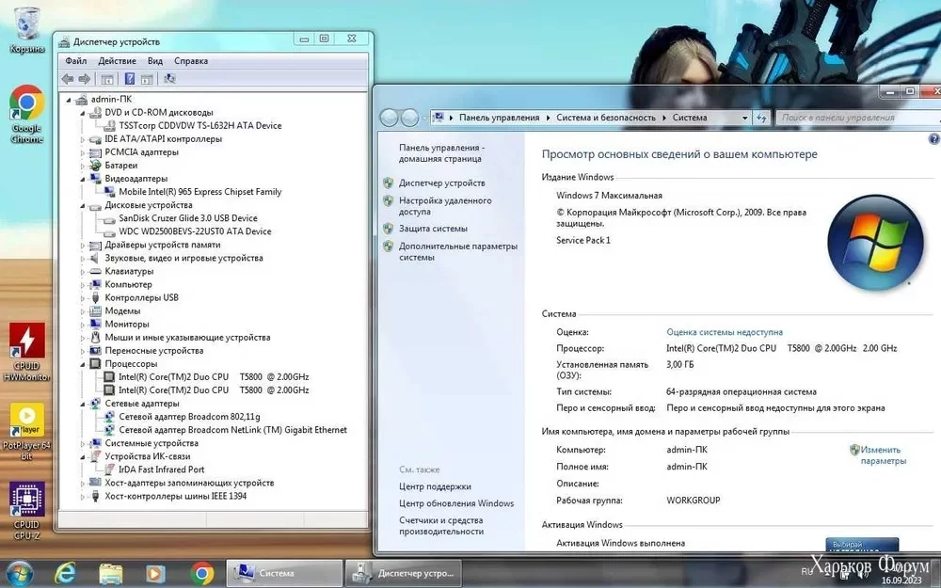This screenshot has width=941, height=588.
Task: Expand Клавиатуры node
Action: [x=83, y=271]
